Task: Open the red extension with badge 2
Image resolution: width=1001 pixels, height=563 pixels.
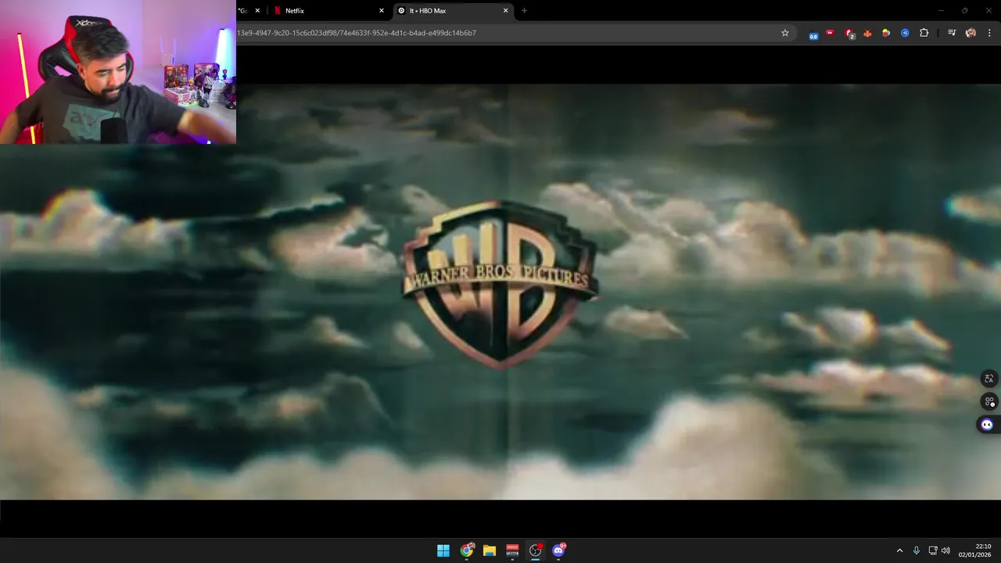Action: (849, 34)
